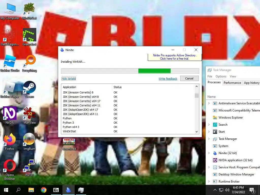Select the WinDirStat row in Ninite list
The height and width of the screenshot is (195, 260).
pos(128,131)
